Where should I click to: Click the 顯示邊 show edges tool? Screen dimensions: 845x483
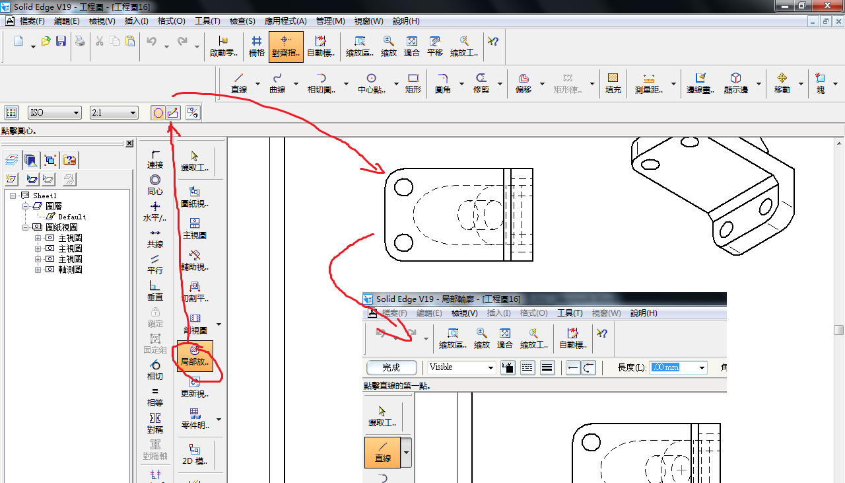pos(735,83)
